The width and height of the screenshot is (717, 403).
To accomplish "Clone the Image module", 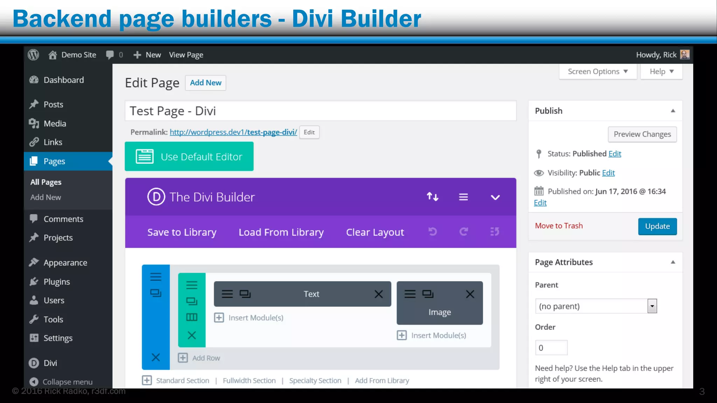I will (428, 294).
